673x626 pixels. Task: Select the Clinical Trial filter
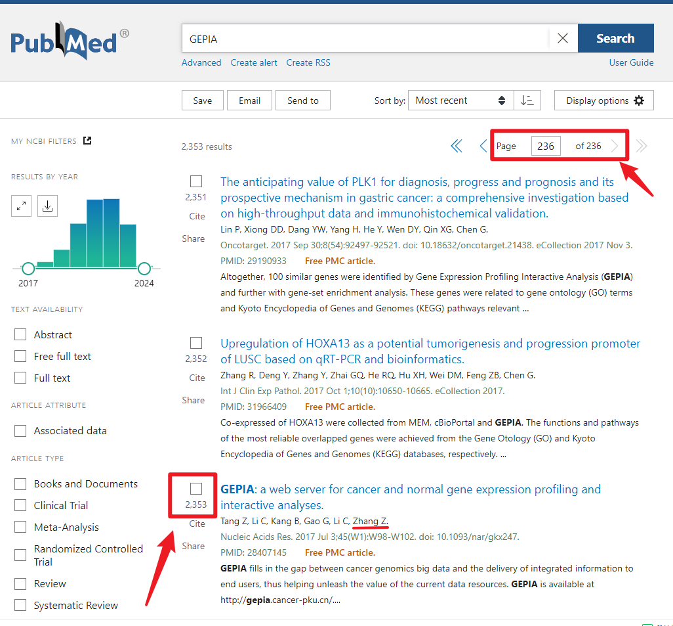pos(20,505)
